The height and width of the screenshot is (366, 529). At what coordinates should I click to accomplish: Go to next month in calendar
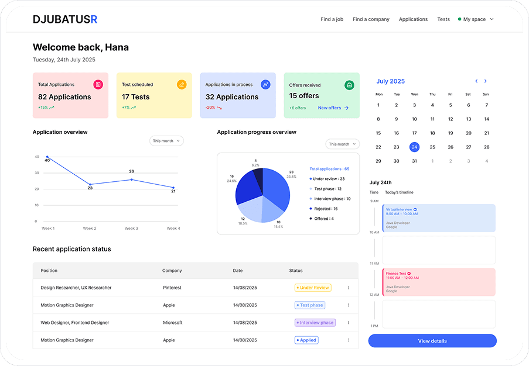pos(486,81)
